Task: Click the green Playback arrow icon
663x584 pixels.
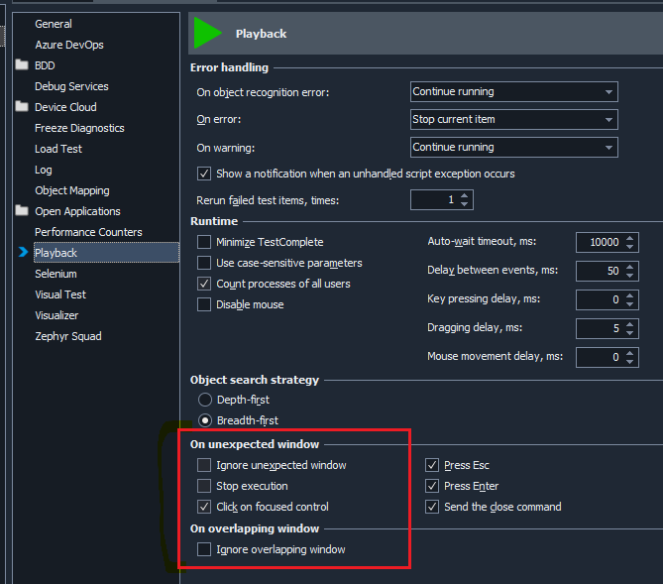Action: pos(207,33)
